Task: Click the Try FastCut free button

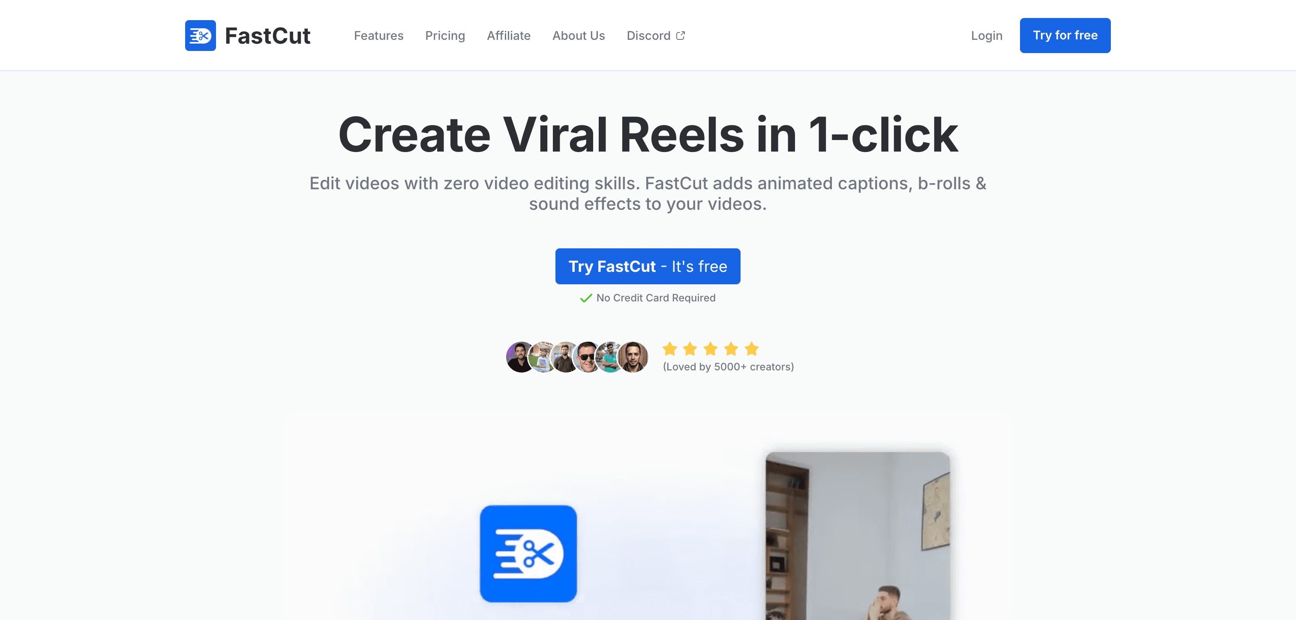Action: tap(648, 266)
